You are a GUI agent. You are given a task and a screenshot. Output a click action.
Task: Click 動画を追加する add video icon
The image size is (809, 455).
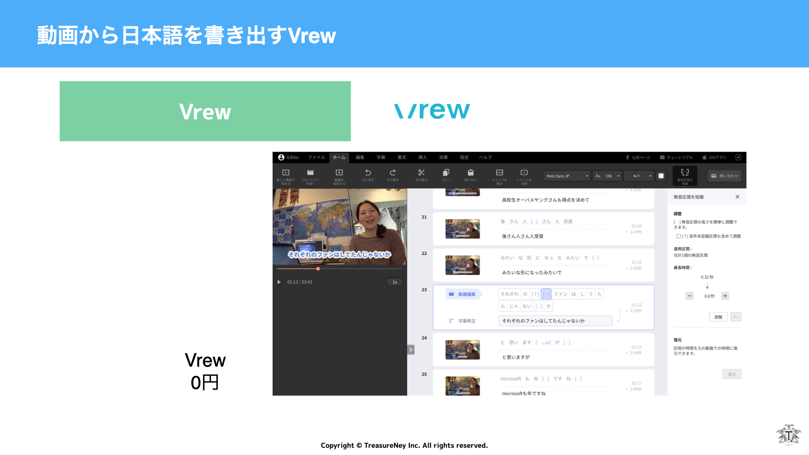[339, 173]
